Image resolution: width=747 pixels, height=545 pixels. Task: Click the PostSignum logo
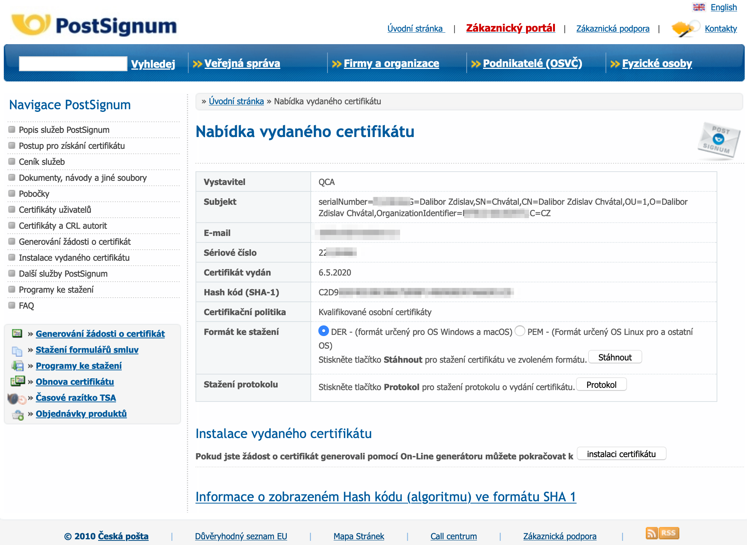point(94,25)
